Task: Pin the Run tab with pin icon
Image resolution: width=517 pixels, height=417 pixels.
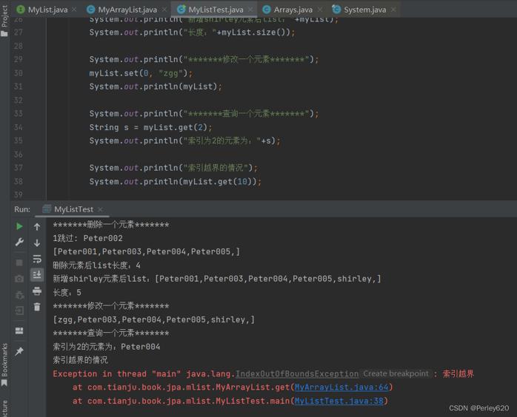Action: [x=19, y=351]
